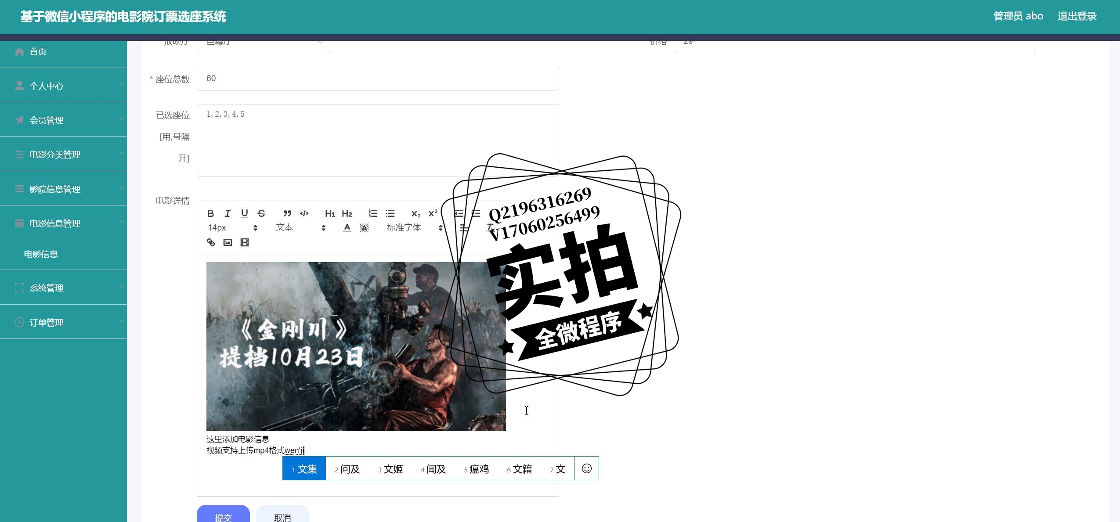Click the 提交 submit button
The height and width of the screenshot is (522, 1120).
coord(223,514)
